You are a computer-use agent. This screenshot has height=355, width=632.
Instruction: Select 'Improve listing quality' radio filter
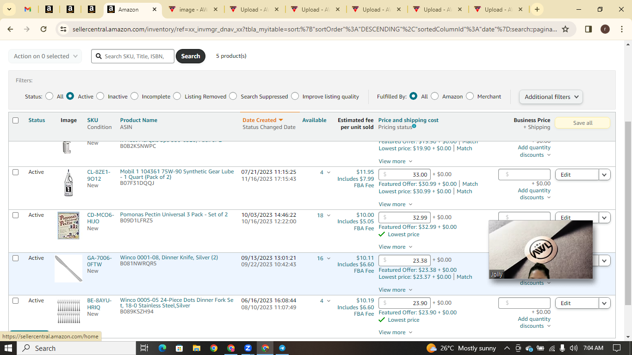click(x=295, y=96)
